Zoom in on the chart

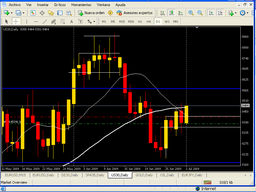(191, 13)
